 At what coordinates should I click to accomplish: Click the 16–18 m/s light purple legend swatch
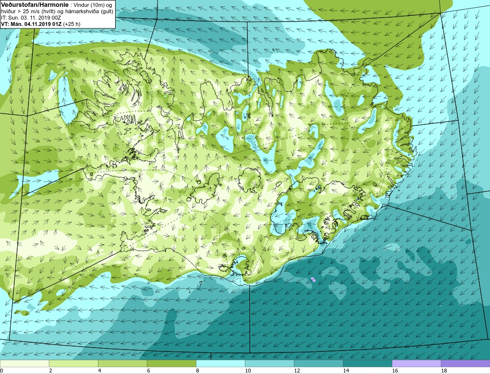tap(416, 363)
